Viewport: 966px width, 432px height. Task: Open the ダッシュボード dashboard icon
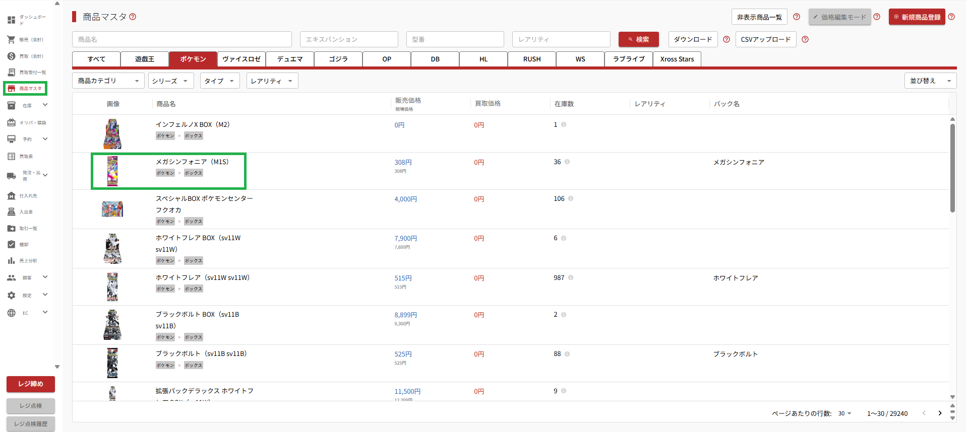pyautogui.click(x=11, y=20)
